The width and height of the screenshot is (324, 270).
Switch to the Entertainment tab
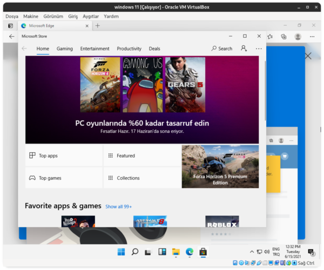coord(94,49)
